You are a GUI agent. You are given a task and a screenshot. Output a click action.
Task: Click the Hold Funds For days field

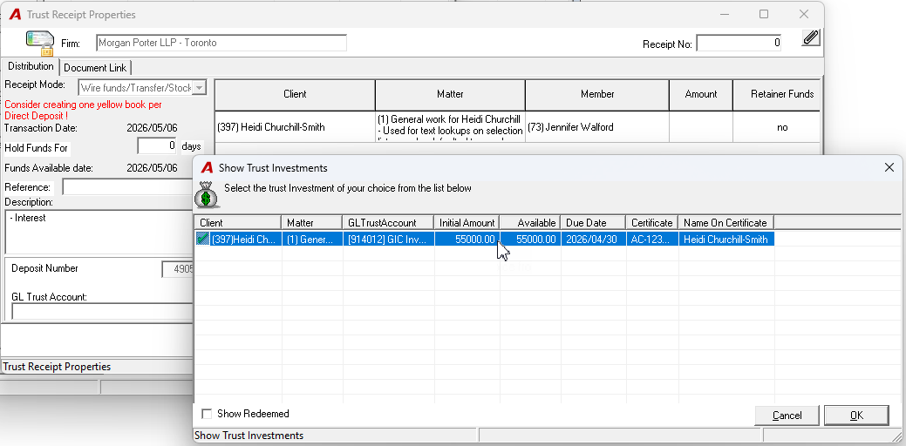click(157, 146)
